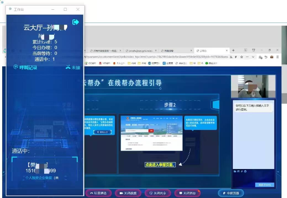Click 结束通话 to end the call
This screenshot has width=287, height=198.
[x=98, y=193]
